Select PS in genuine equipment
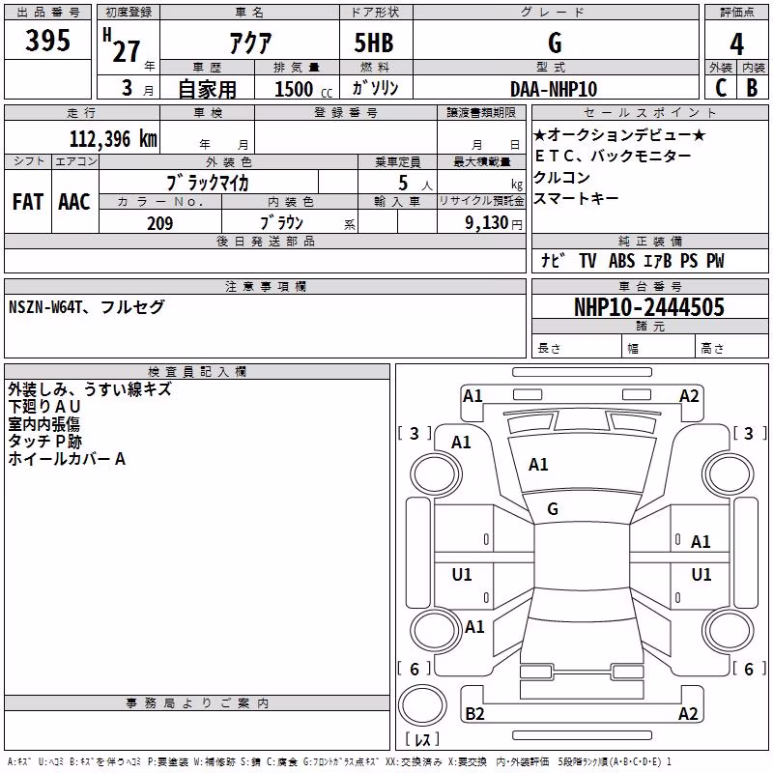The width and height of the screenshot is (773, 773). 689,260
